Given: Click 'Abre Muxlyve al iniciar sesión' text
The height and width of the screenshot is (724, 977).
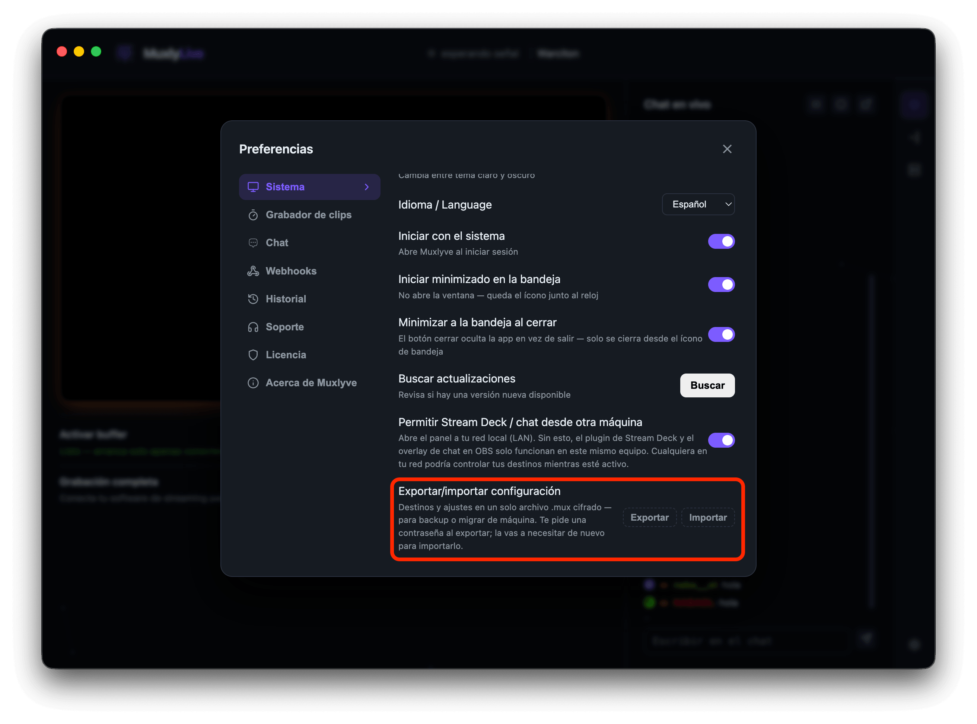Looking at the screenshot, I should click(x=458, y=252).
